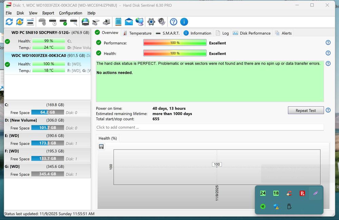Click the network computer globe icon
This screenshot has height=220, width=339.
click(139, 22)
